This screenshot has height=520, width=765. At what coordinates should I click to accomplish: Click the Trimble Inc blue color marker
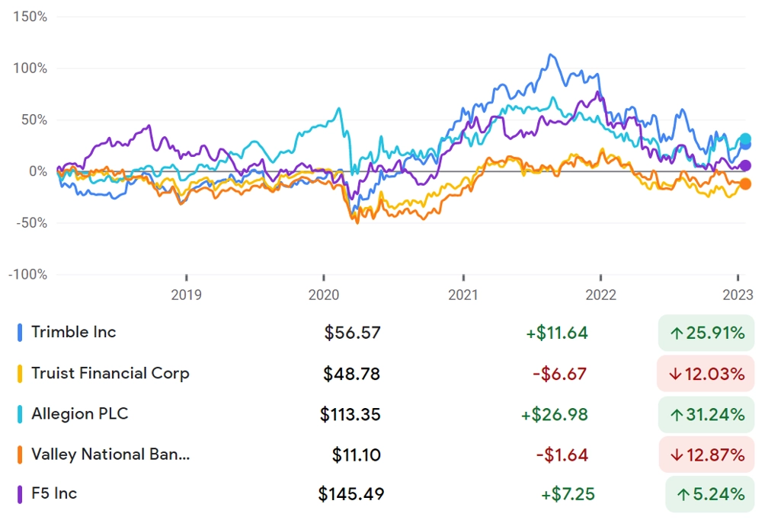(x=20, y=333)
